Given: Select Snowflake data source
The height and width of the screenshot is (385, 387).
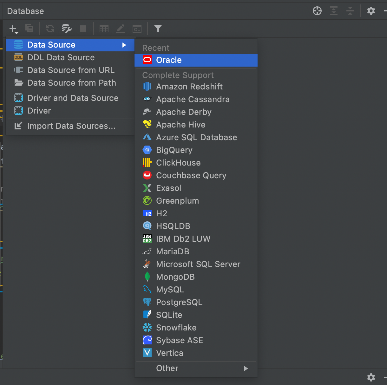Looking at the screenshot, I should click(x=196, y=328).
